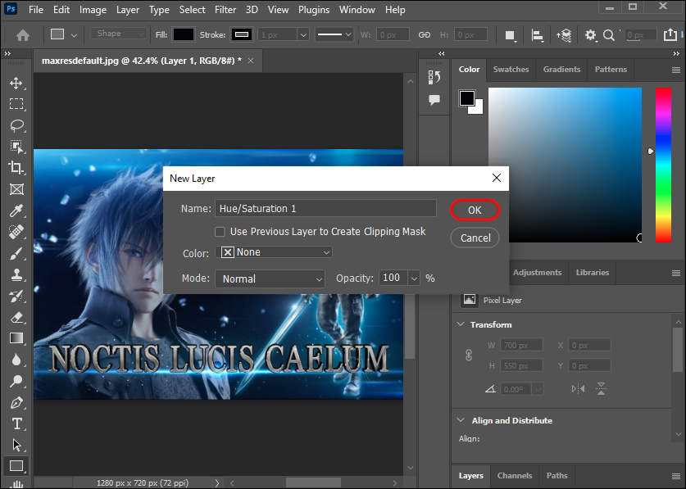Select the Lasso tool
Viewport: 686px width, 489px height.
[x=16, y=125]
